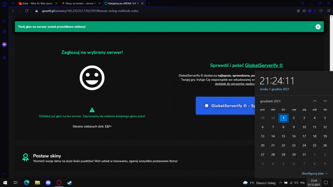Viewport: 333px width, 187px height.
Task: Open the page edit/pencil toolbar icon
Action: click(298, 11)
